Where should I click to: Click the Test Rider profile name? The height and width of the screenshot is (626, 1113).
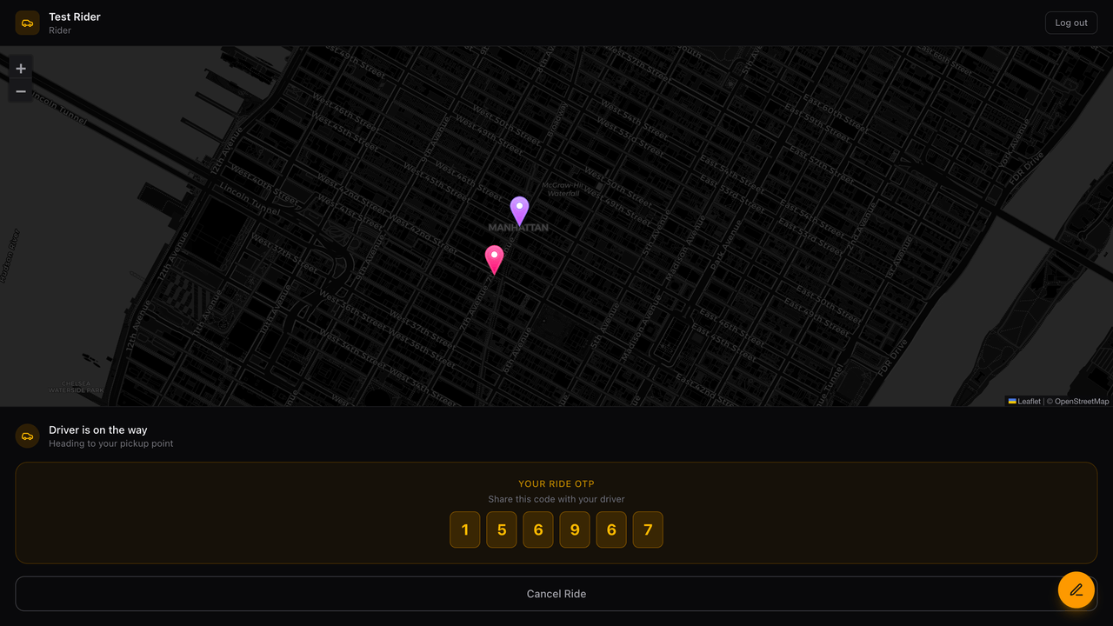[x=75, y=17]
